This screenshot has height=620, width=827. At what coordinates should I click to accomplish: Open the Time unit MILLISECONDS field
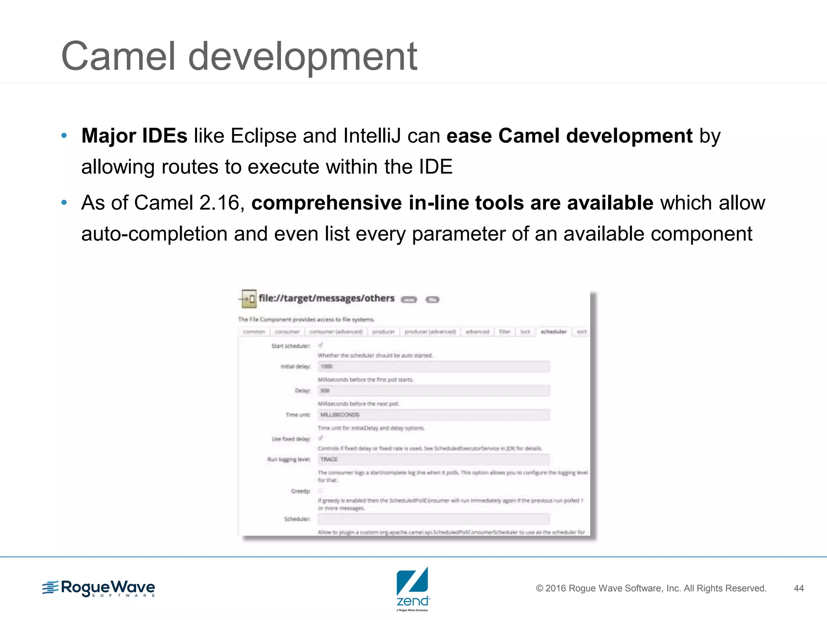433,415
